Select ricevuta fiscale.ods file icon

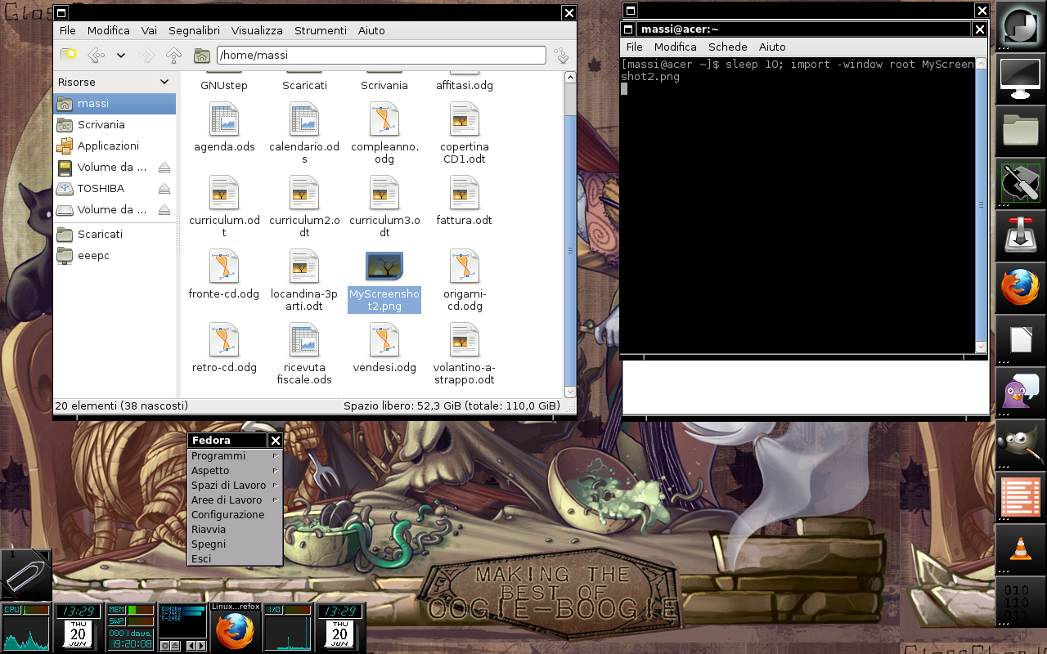(304, 340)
